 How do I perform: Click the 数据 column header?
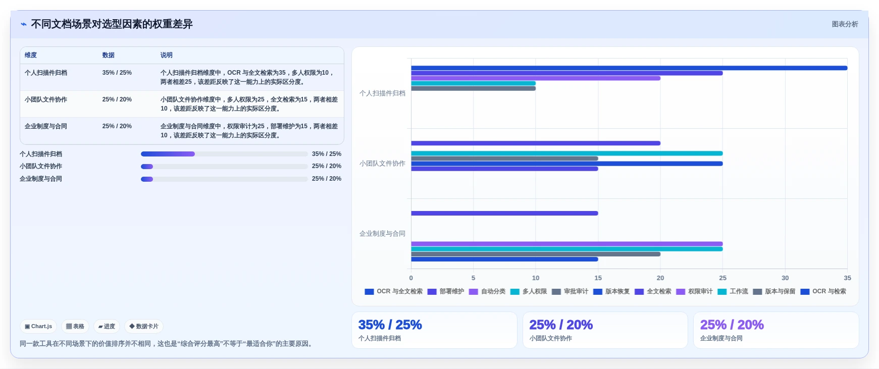pos(109,55)
